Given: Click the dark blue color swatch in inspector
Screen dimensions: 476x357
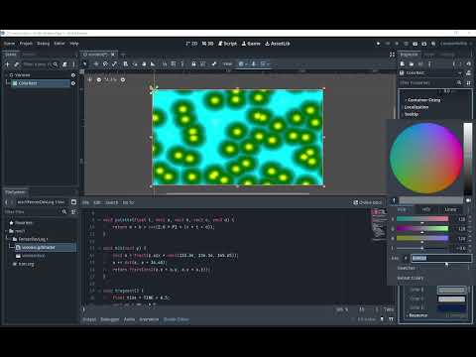Looking at the screenshot, I should tap(451, 308).
